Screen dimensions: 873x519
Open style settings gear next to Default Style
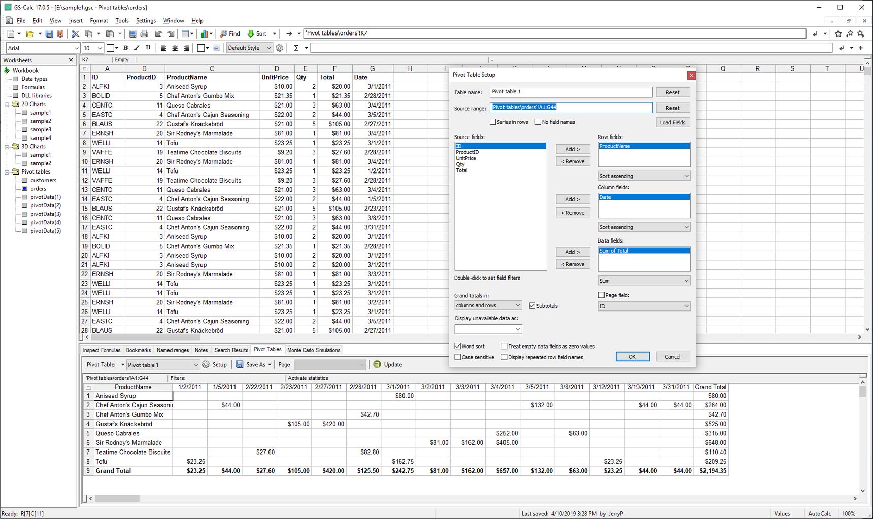(x=279, y=48)
